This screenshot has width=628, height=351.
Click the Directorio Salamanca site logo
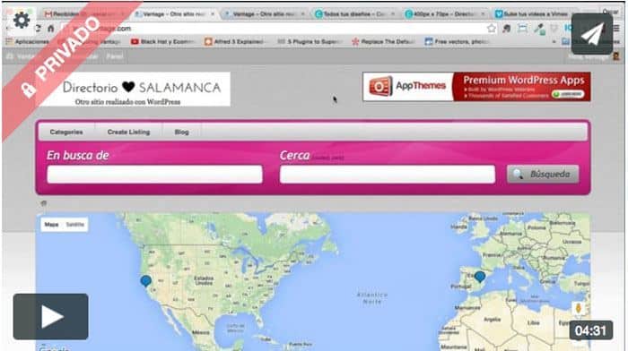(x=136, y=90)
